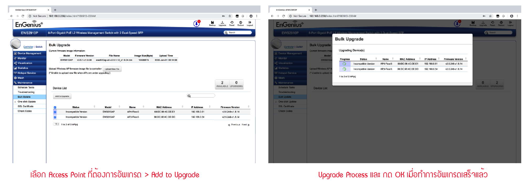This screenshot has height=187, width=532.
Task: Sort Device List by MAC Address arrows
Action: point(182,107)
